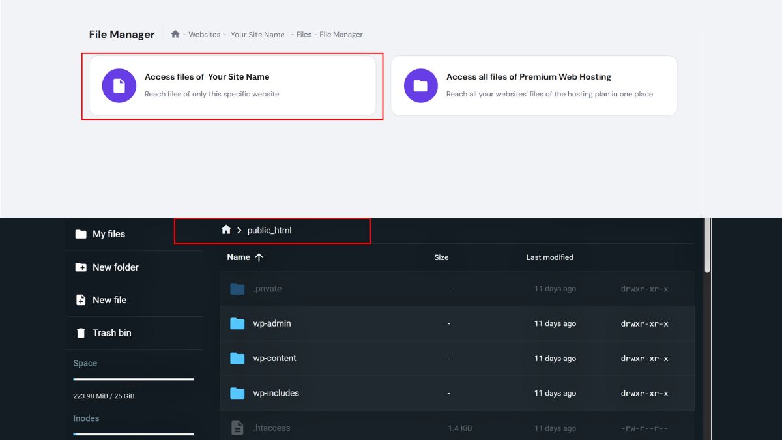The height and width of the screenshot is (440, 782).
Task: Toggle the Name column sort arrow
Action: (259, 257)
